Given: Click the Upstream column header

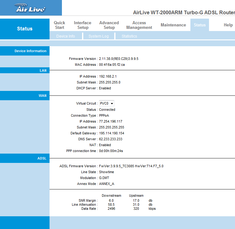Looking at the screenshot, I should (x=136, y=196).
